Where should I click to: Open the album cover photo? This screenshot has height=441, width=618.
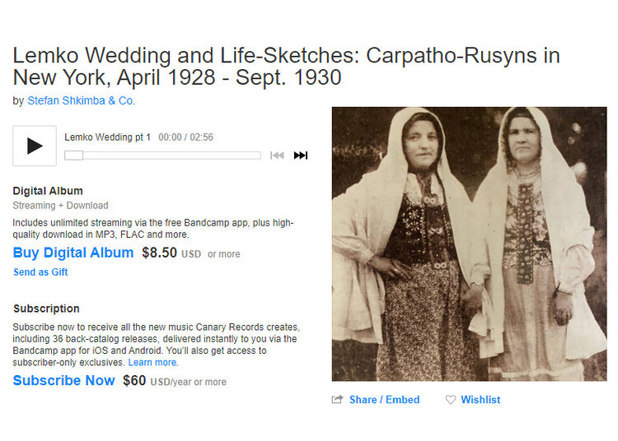pos(470,244)
